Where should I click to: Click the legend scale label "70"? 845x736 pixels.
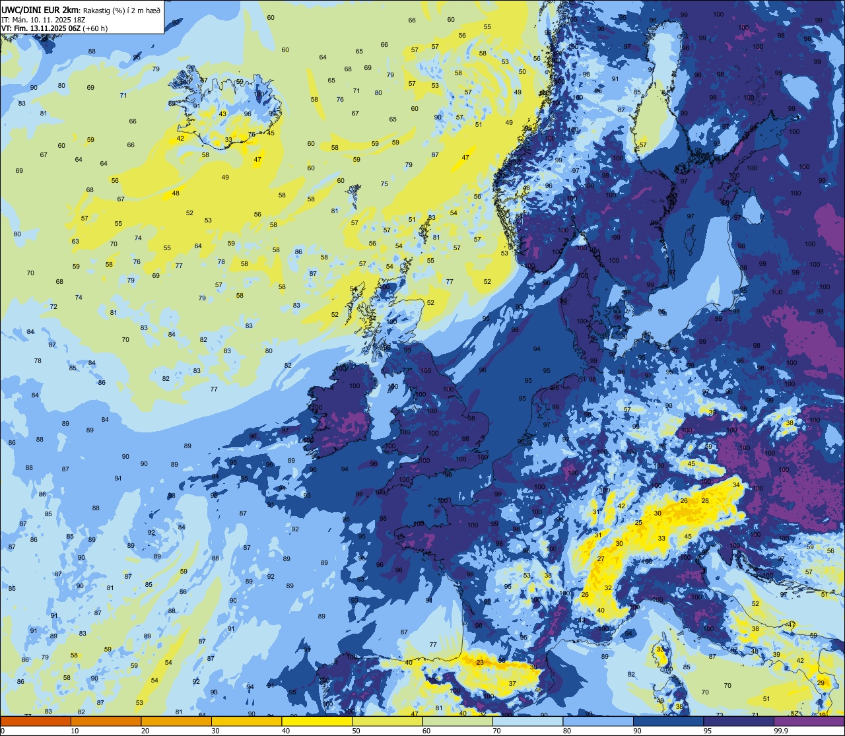pyautogui.click(x=496, y=731)
